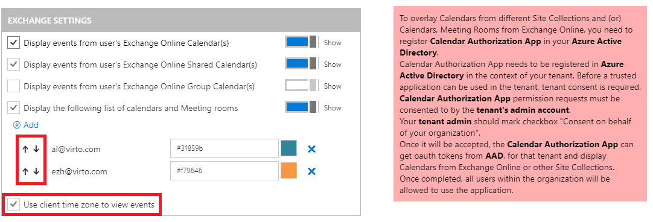Screen dimensions: 653x222
Task: Move ezh@virto.com calendar down with arrow
Action: 36,171
